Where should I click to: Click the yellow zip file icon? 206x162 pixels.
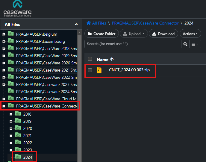pyautogui.click(x=99, y=70)
